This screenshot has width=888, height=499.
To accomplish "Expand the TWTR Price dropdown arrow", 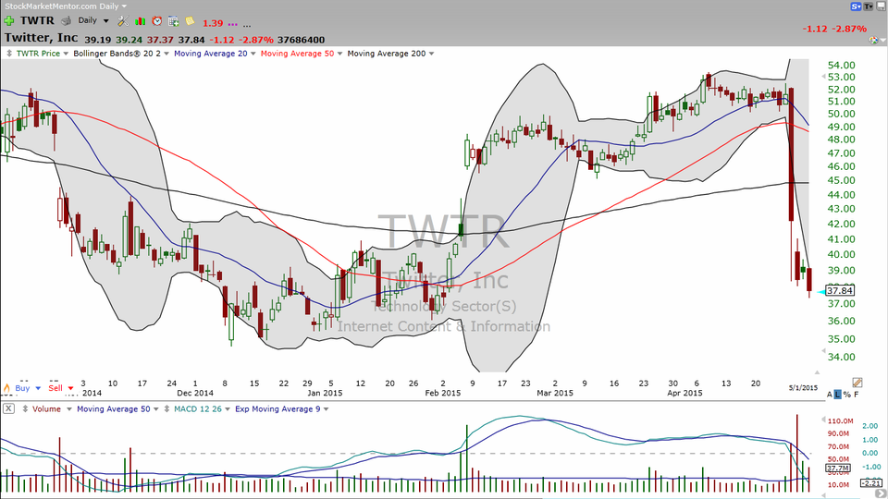I will click(66, 54).
